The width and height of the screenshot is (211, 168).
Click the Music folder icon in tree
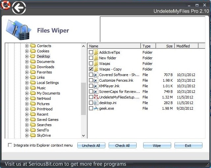point(33,88)
